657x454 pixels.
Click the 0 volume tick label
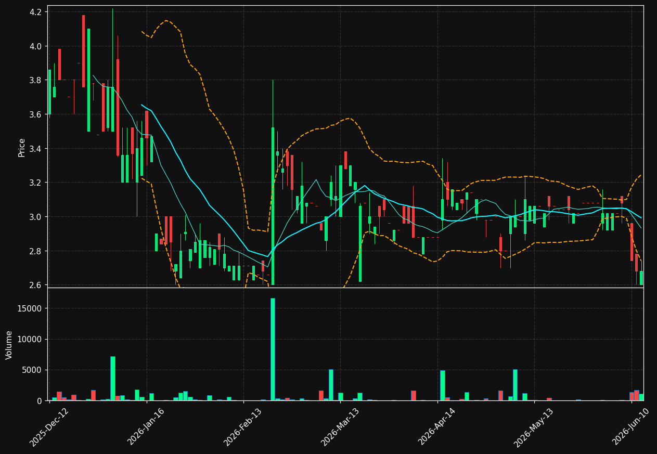40,401
